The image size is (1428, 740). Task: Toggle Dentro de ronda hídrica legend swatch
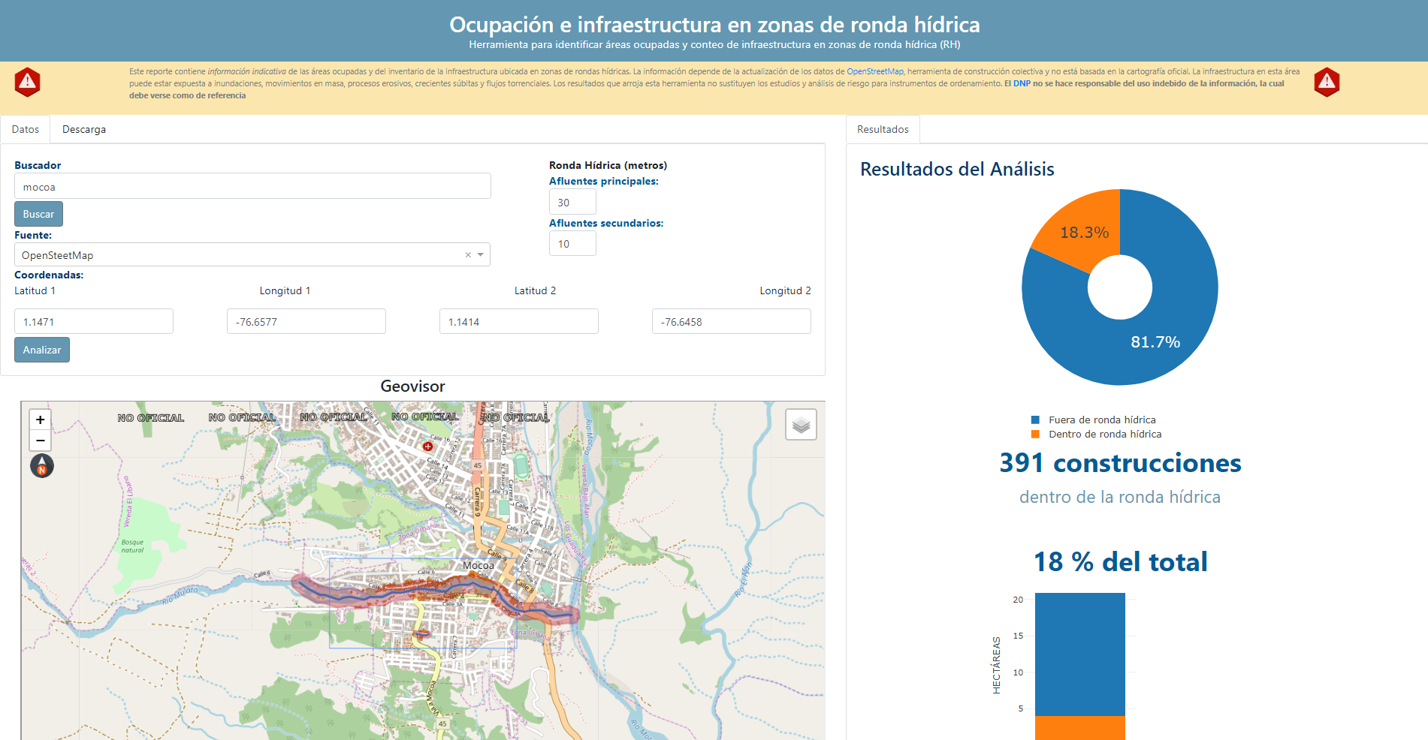pos(1035,434)
